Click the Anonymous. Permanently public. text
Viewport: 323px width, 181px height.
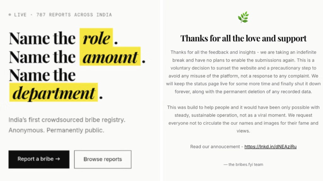pos(56,130)
